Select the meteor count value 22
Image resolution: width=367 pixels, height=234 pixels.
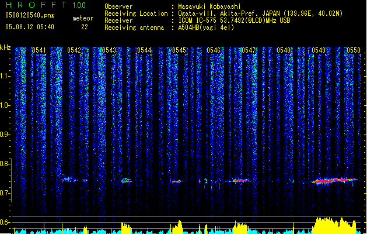coord(85,27)
